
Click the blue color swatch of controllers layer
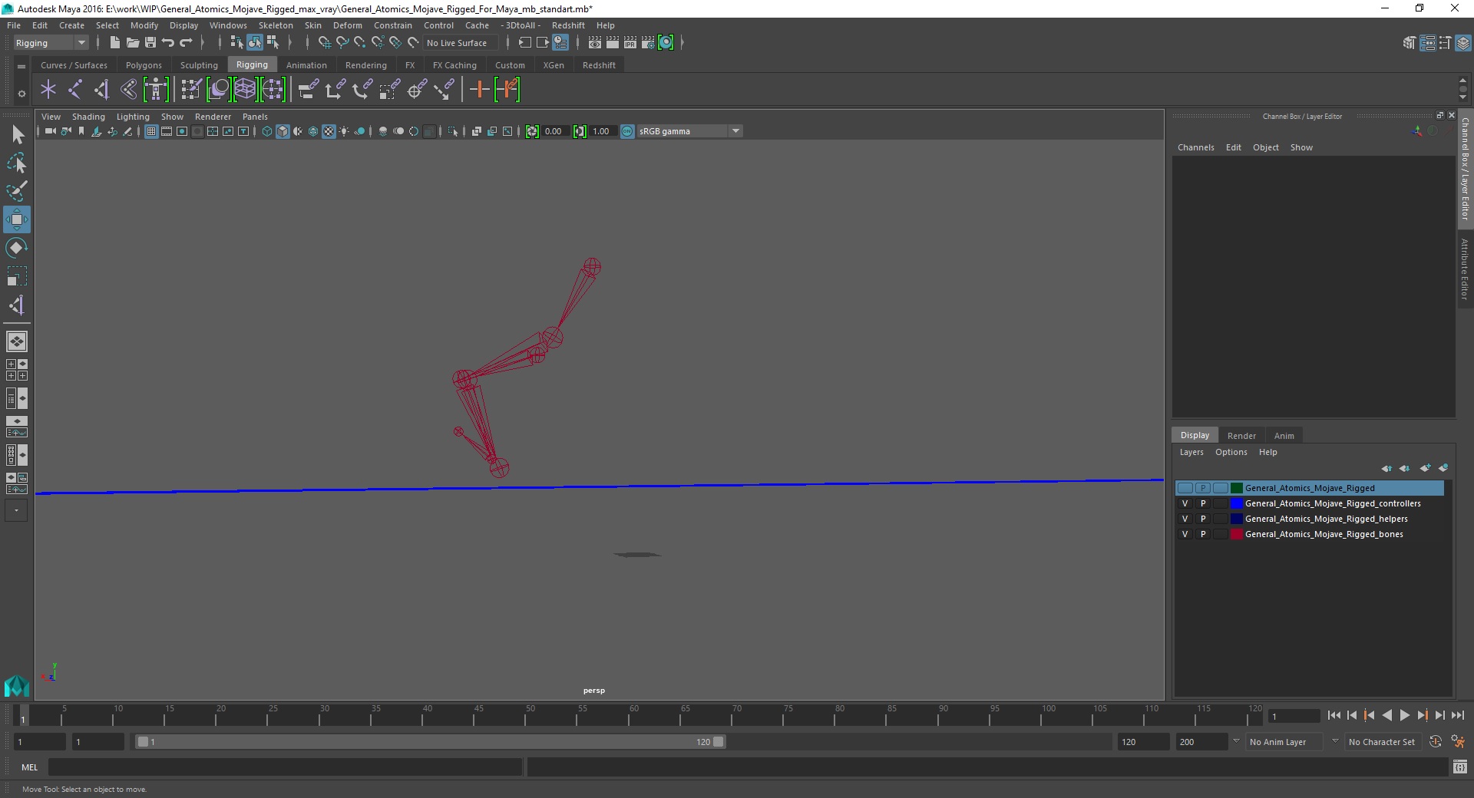[x=1237, y=503]
